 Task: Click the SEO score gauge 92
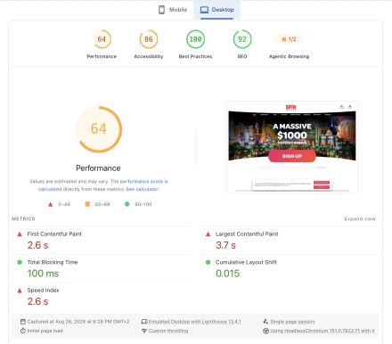[242, 39]
